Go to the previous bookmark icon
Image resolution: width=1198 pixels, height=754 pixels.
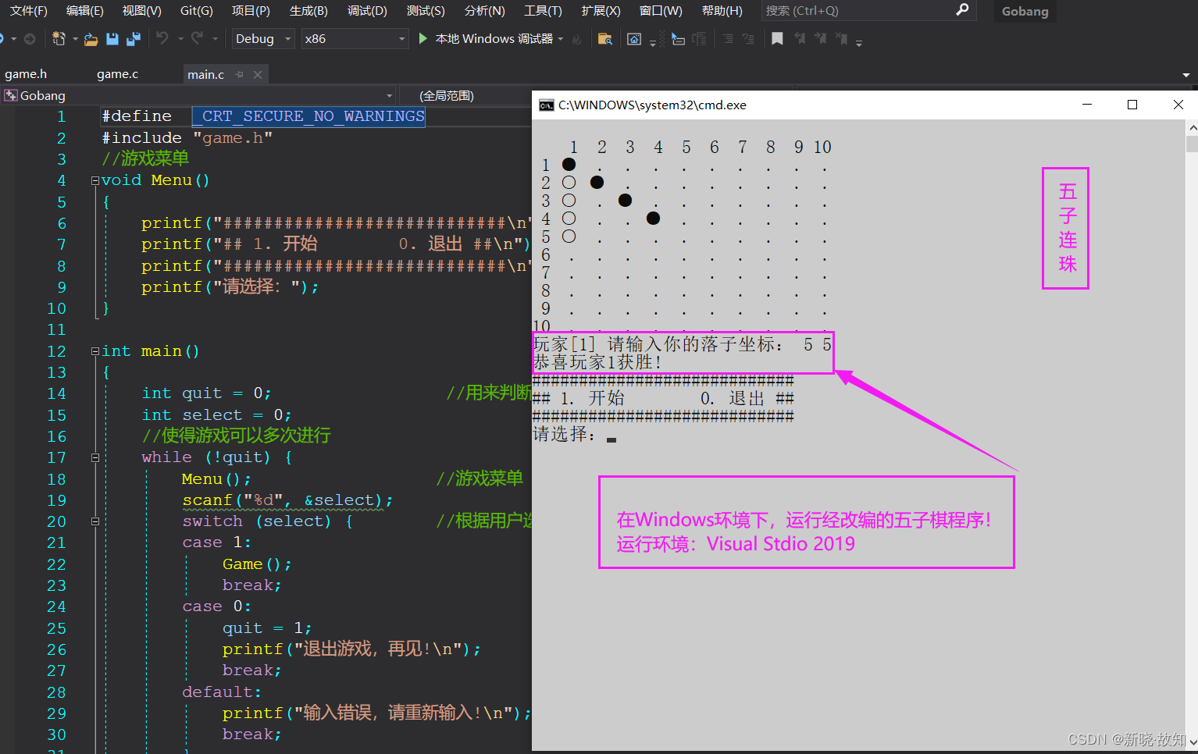point(800,38)
